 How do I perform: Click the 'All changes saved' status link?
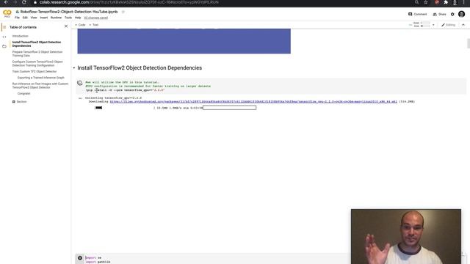(96, 18)
